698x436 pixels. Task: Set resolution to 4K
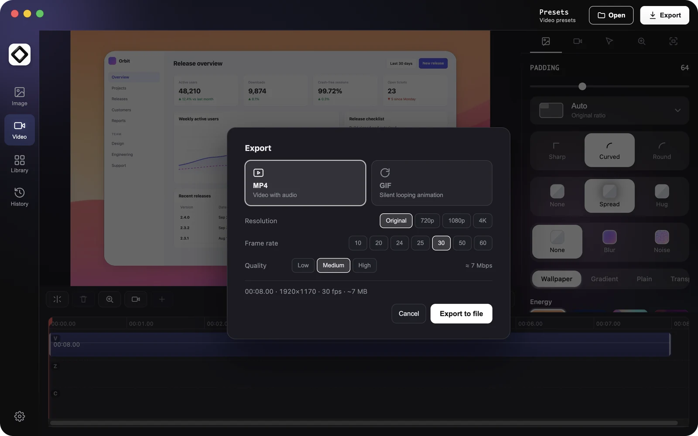click(x=482, y=221)
